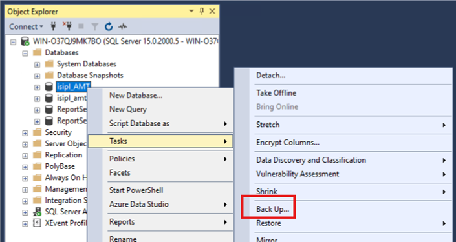Click the Disconnect plug icon with red X
This screenshot has width=456, height=242.
pyautogui.click(x=67, y=26)
